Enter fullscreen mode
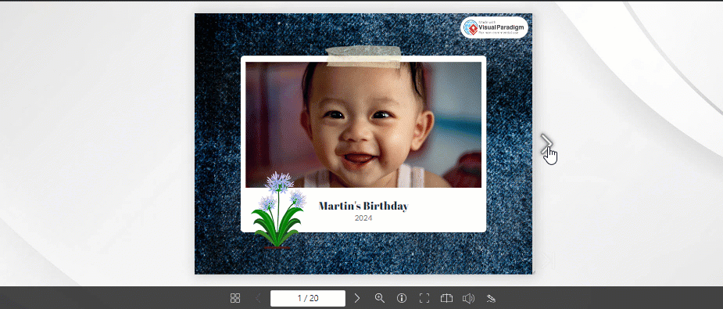 point(424,298)
